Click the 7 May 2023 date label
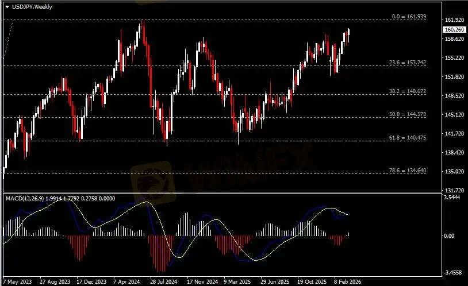The width and height of the screenshot is (468, 286). coord(17,281)
